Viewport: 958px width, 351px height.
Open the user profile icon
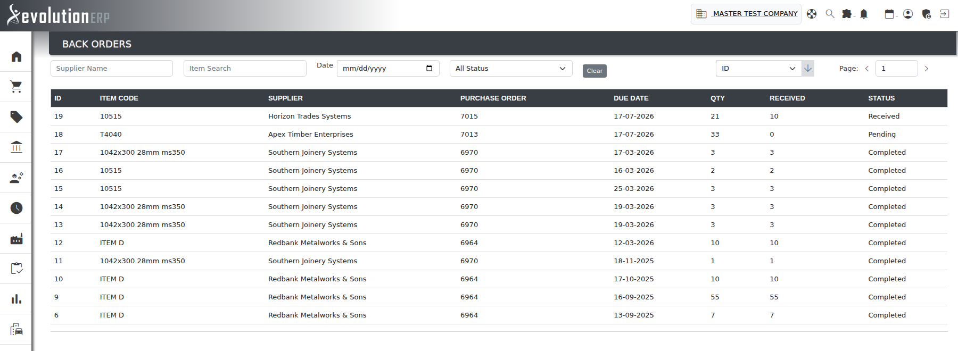[x=908, y=14]
